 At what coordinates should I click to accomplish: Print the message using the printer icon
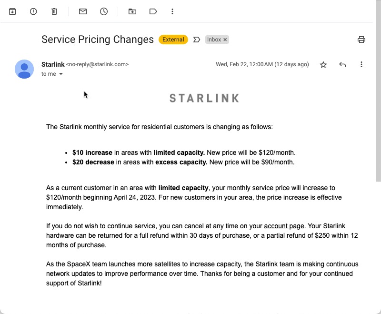pos(361,40)
